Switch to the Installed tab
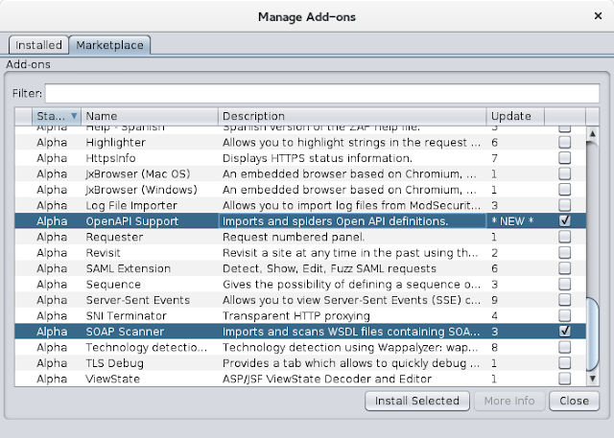The width and height of the screenshot is (614, 438). tap(38, 45)
